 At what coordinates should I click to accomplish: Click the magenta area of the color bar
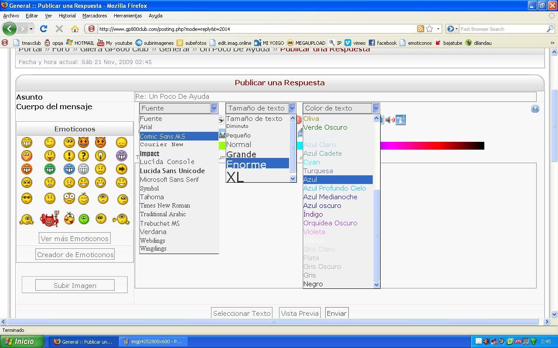pos(392,146)
